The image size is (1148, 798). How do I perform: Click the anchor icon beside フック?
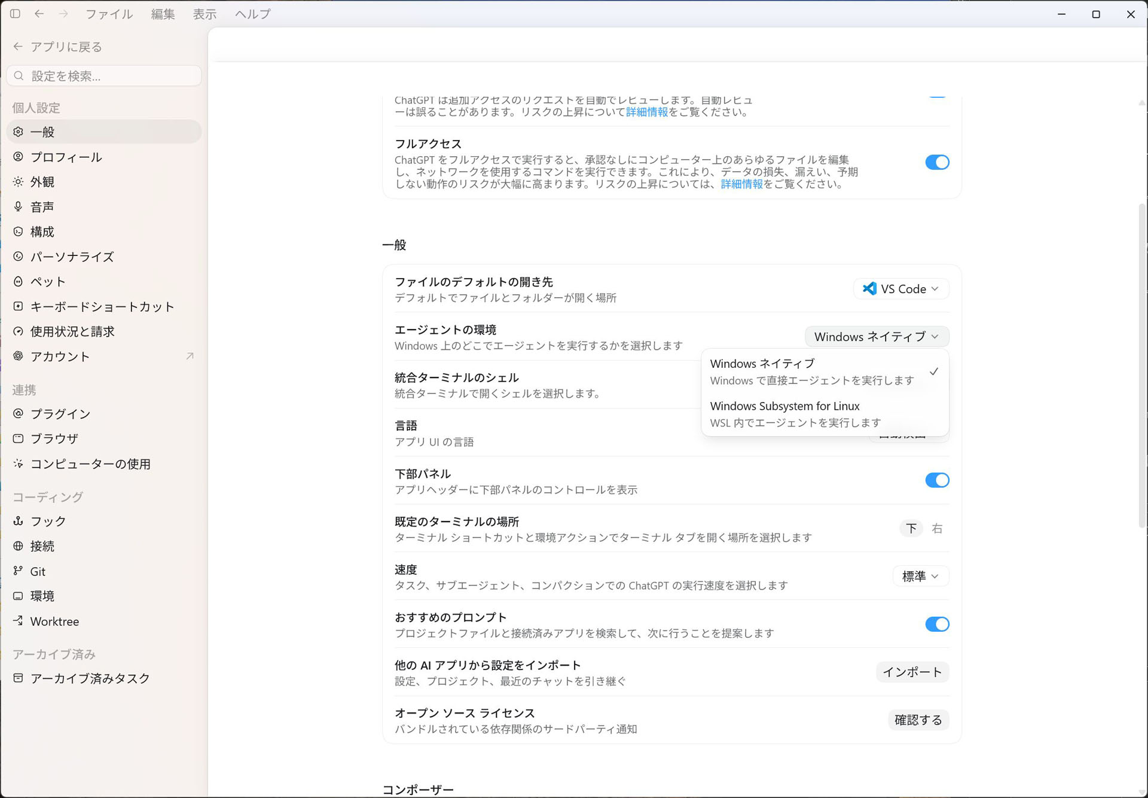19,521
